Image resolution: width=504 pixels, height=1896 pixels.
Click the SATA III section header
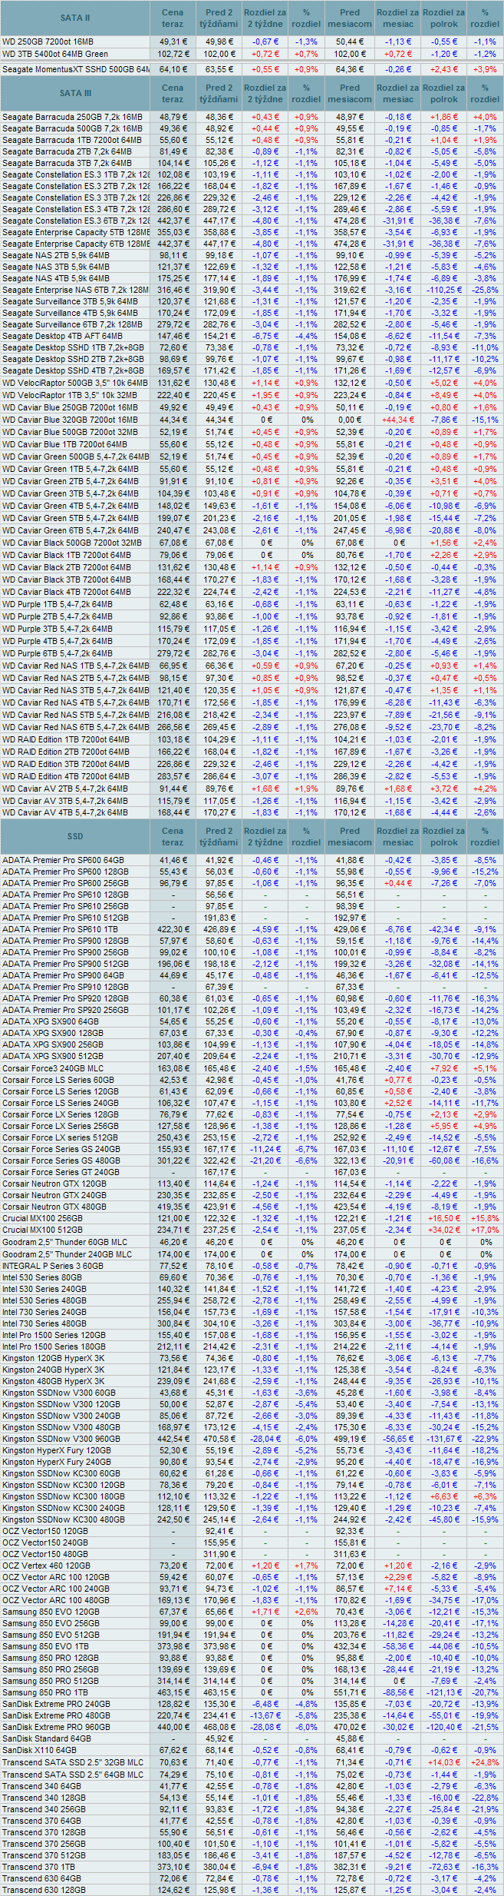pos(75,93)
